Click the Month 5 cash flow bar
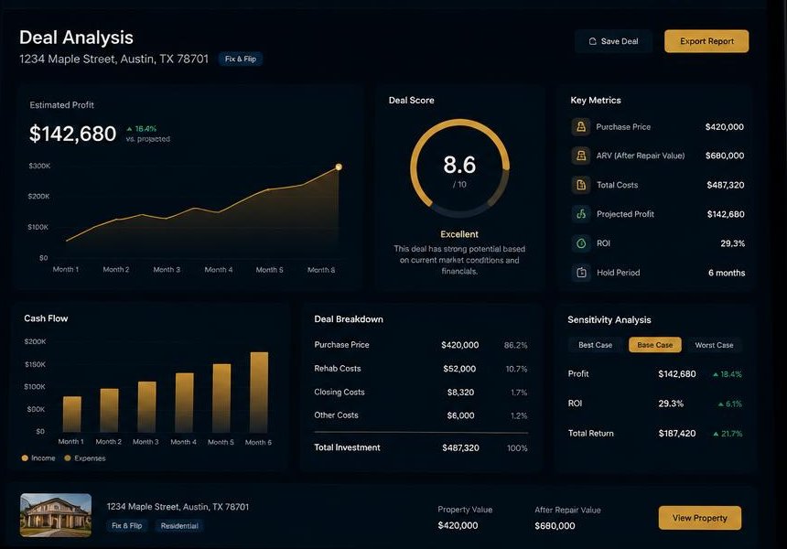Image resolution: width=787 pixels, height=549 pixels. point(221,398)
